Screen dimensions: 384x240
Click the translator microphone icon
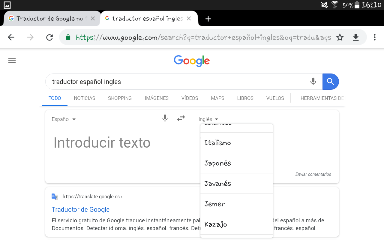(165, 118)
